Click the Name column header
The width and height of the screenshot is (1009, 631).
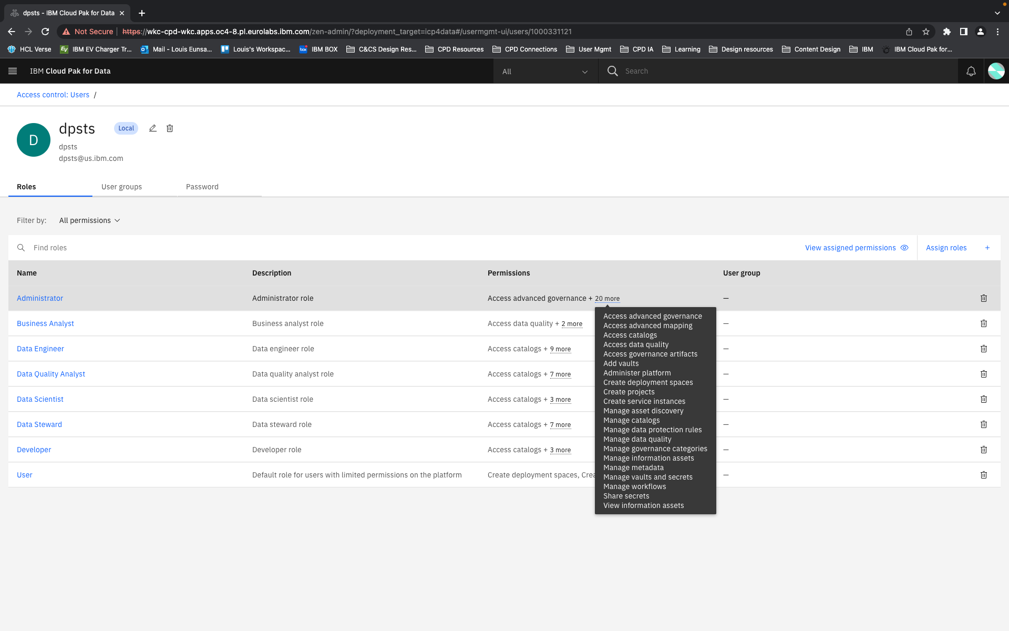pyautogui.click(x=27, y=273)
